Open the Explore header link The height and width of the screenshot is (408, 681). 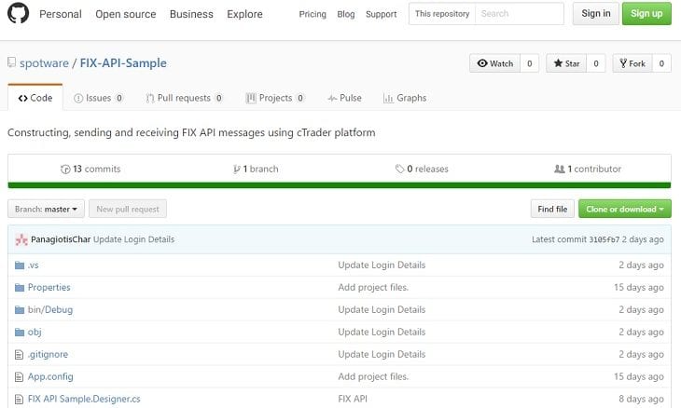pyautogui.click(x=244, y=14)
